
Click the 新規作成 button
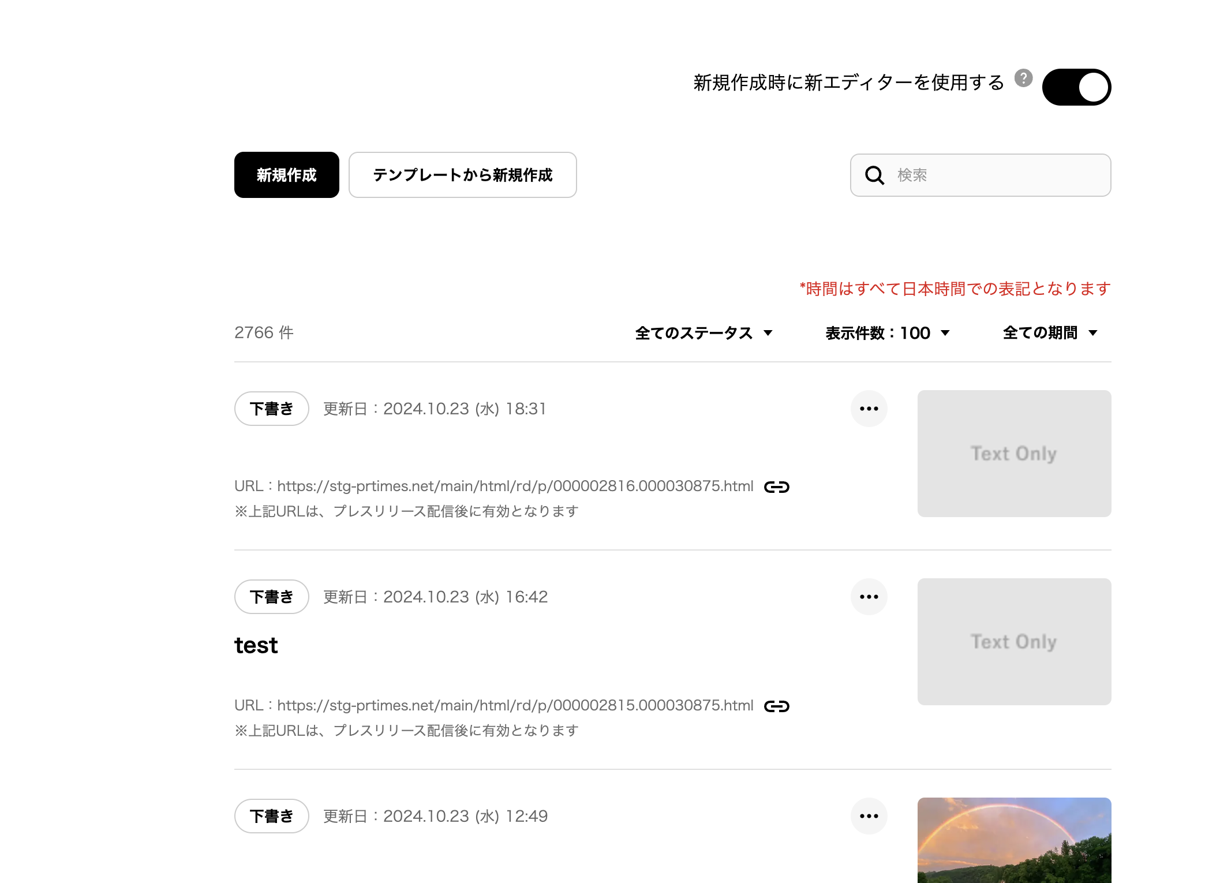(286, 175)
